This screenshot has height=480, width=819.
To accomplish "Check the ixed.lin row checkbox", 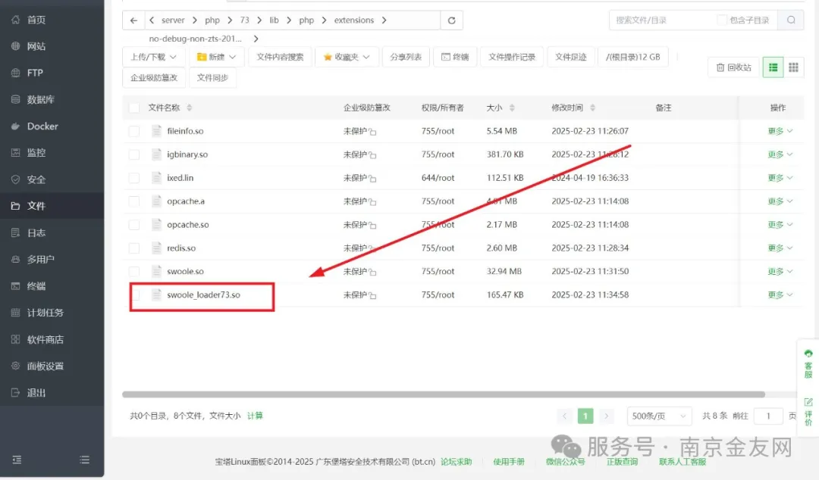I will click(134, 178).
